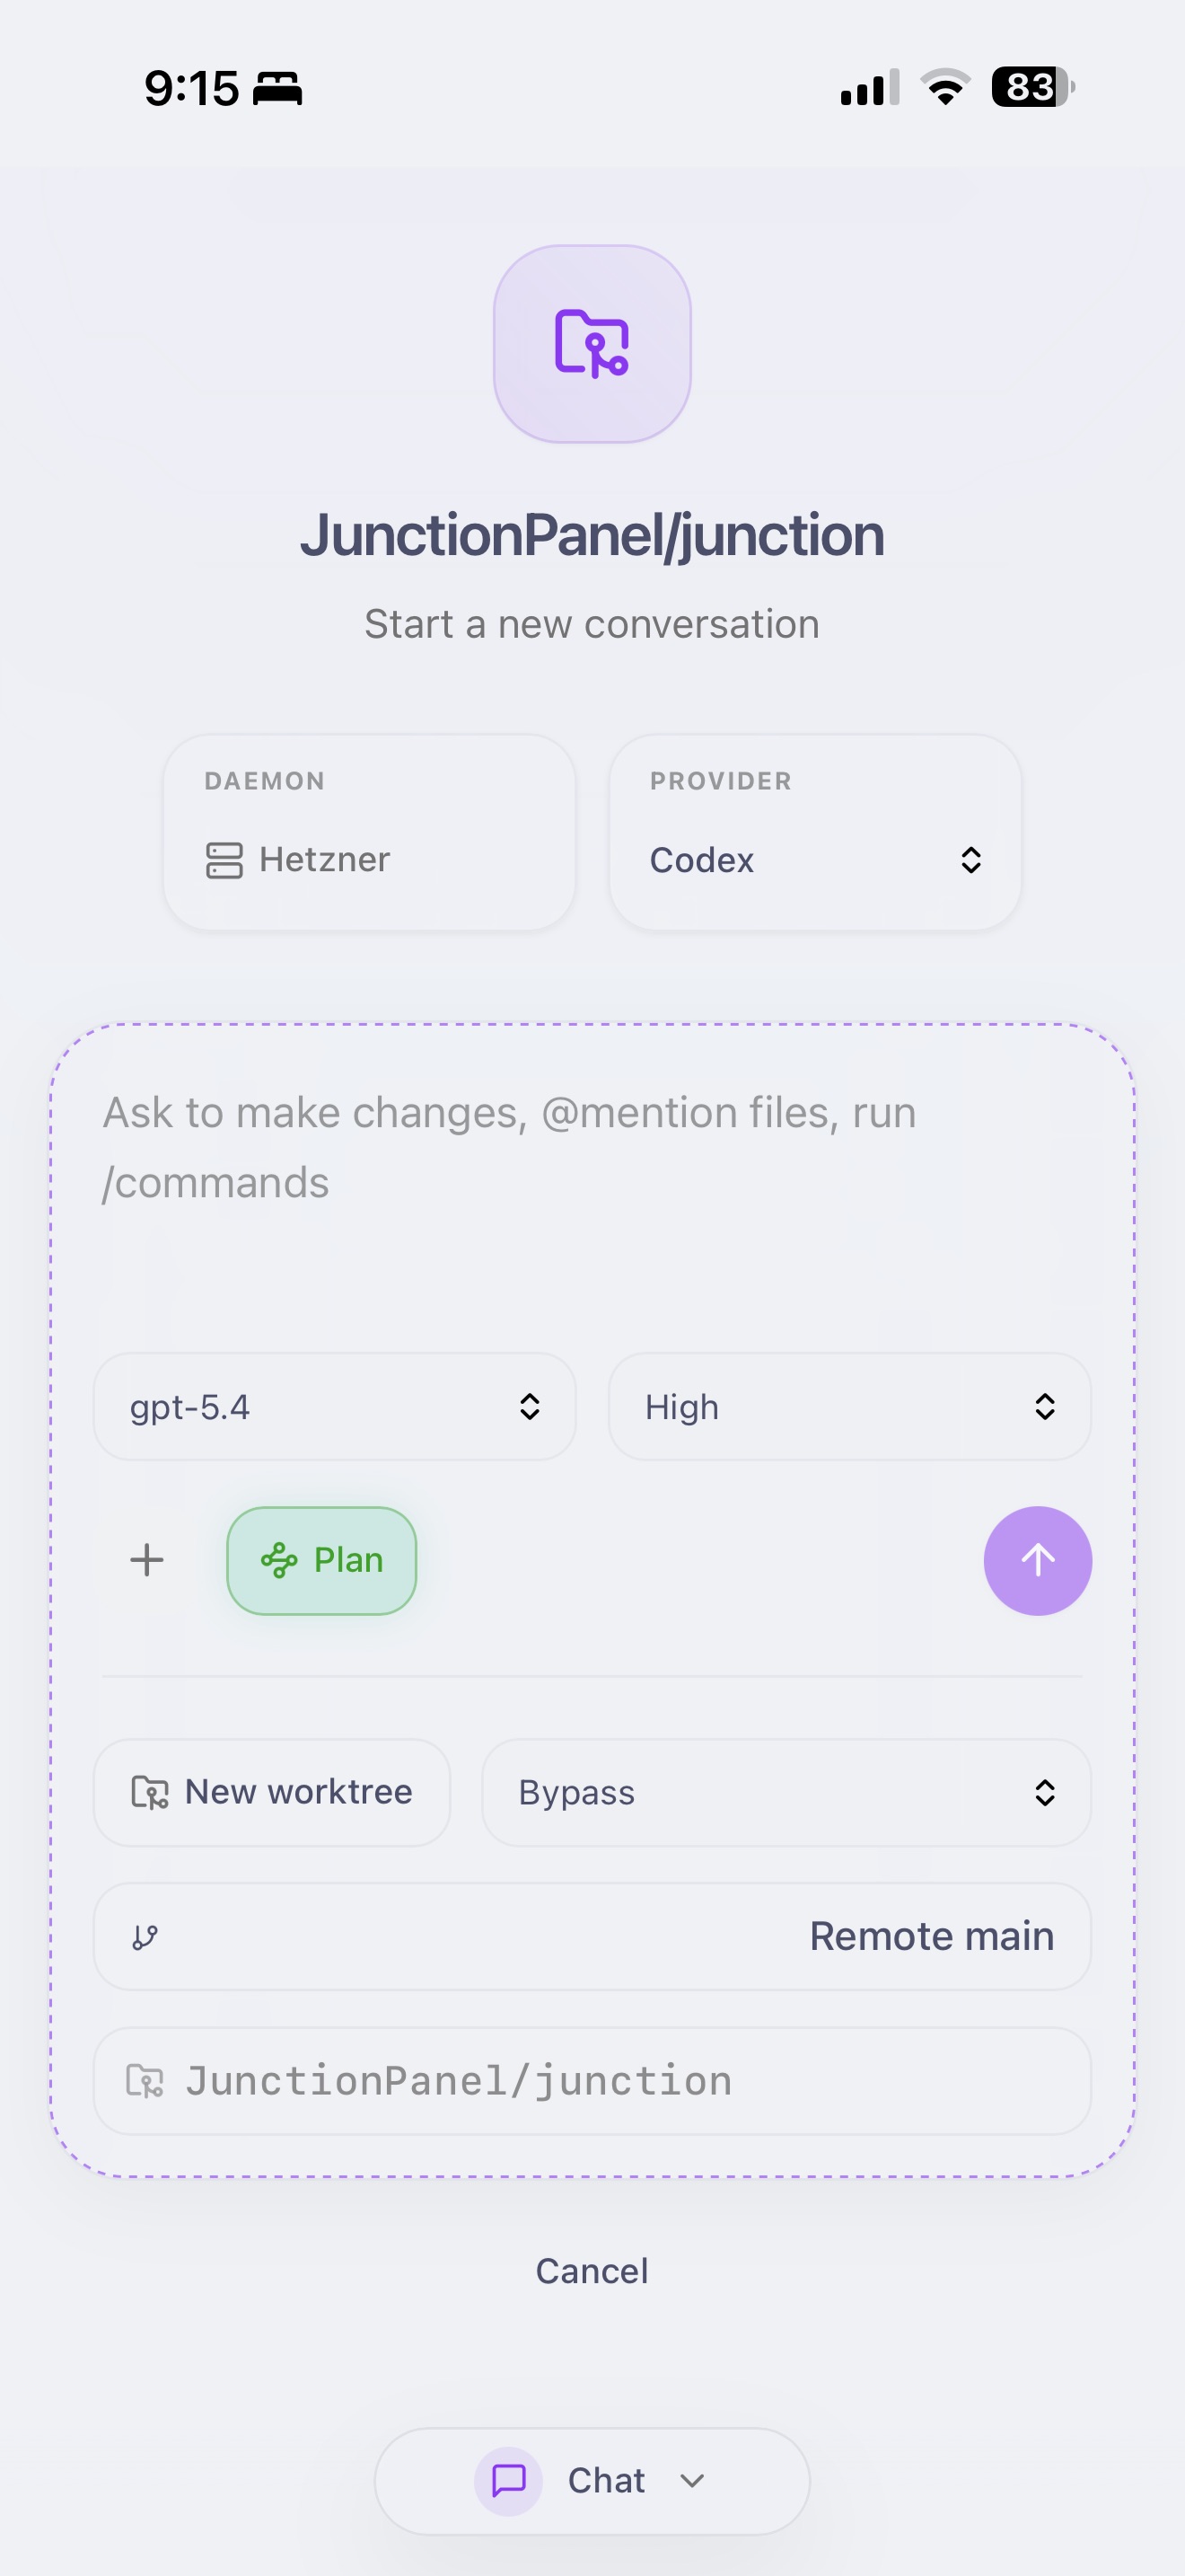The height and width of the screenshot is (2576, 1185).
Task: Click the DAEMON label
Action: (x=265, y=781)
